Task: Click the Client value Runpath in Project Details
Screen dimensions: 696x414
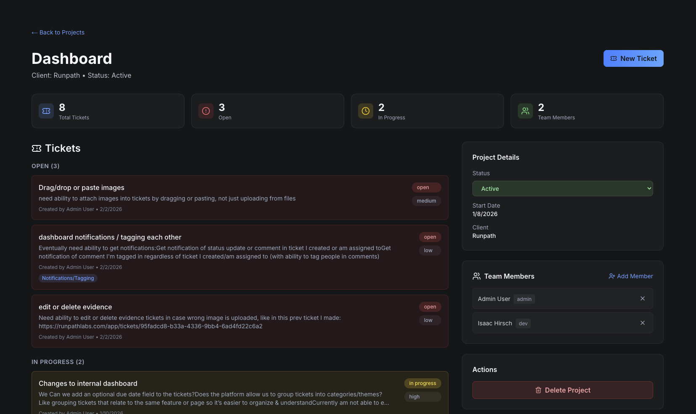Action: 484,236
